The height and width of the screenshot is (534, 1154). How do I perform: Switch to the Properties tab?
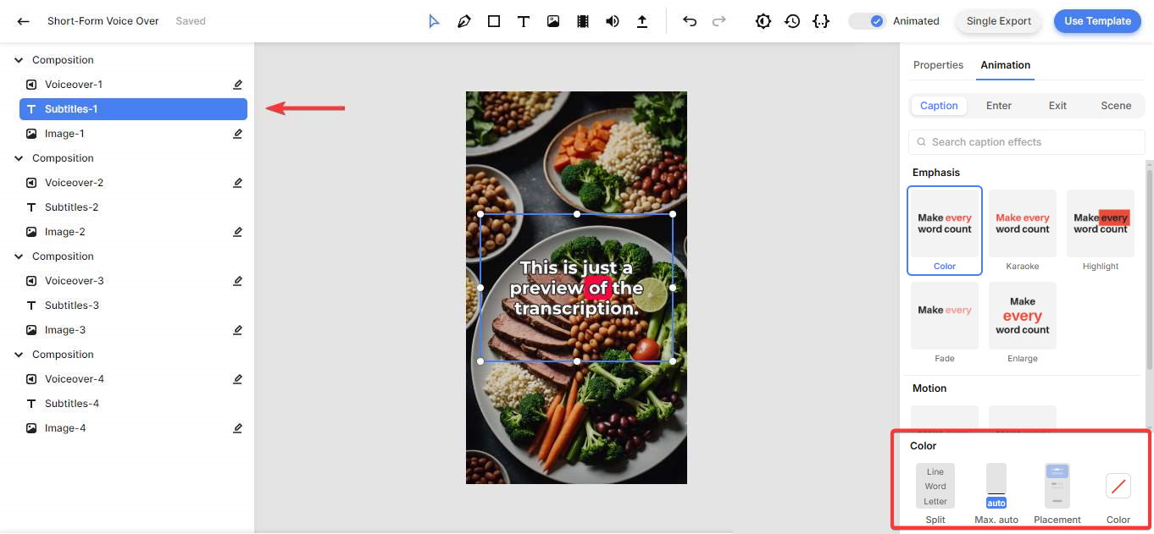(938, 65)
